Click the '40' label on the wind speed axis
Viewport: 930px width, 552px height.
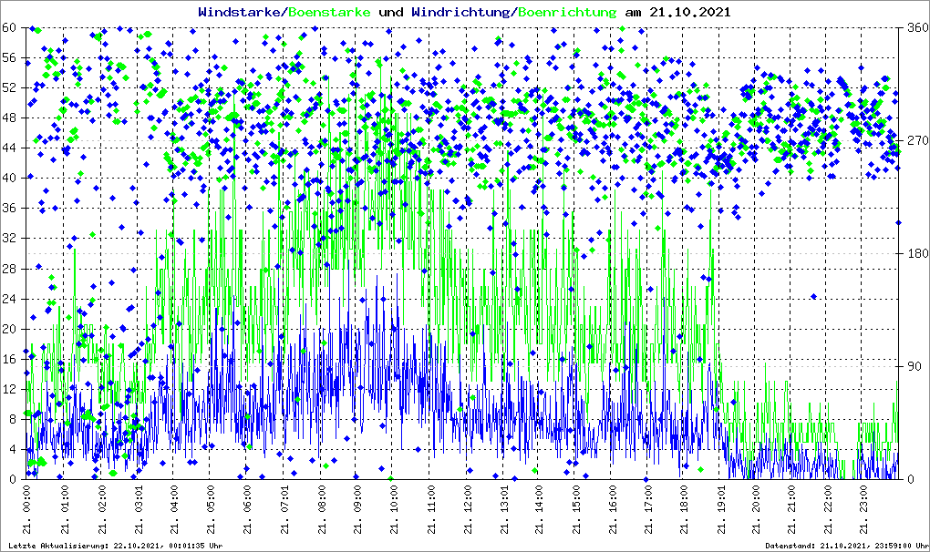pyautogui.click(x=9, y=179)
